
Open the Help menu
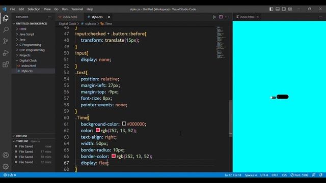90,9
